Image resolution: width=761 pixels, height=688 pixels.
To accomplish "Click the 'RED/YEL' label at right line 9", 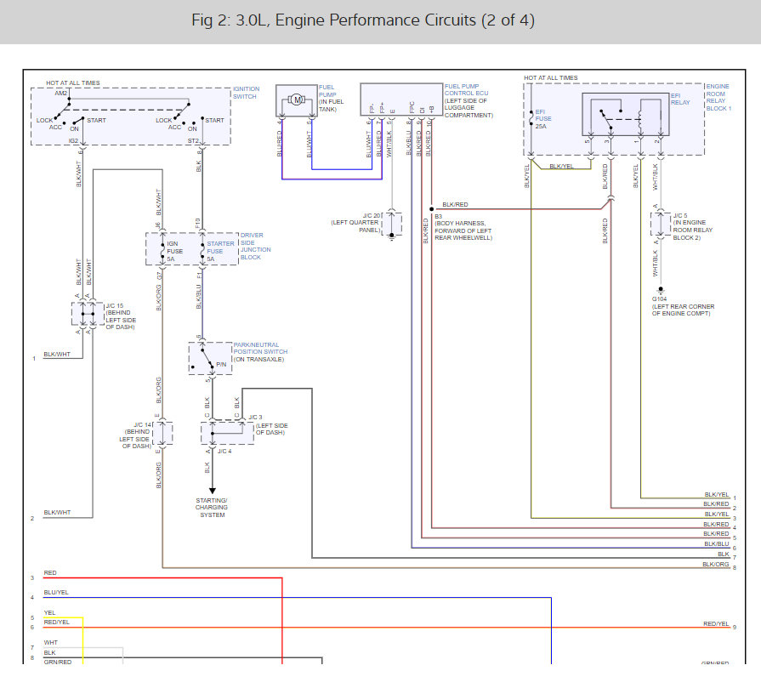I will (716, 624).
